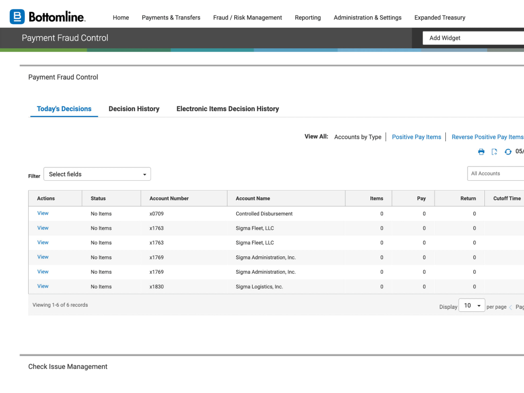Image resolution: width=524 pixels, height=393 pixels.
Task: Sort by the Account Name column header
Action: tap(253, 198)
